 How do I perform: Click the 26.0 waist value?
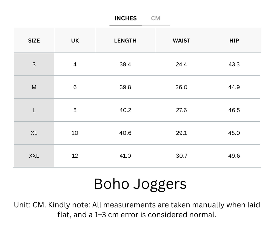pyautogui.click(x=181, y=87)
